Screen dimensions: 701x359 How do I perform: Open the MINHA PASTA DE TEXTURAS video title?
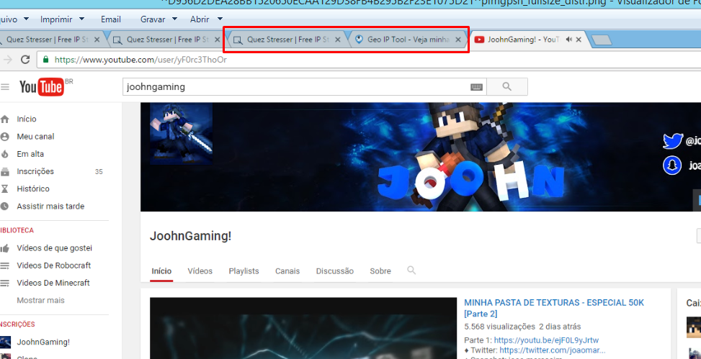click(554, 308)
